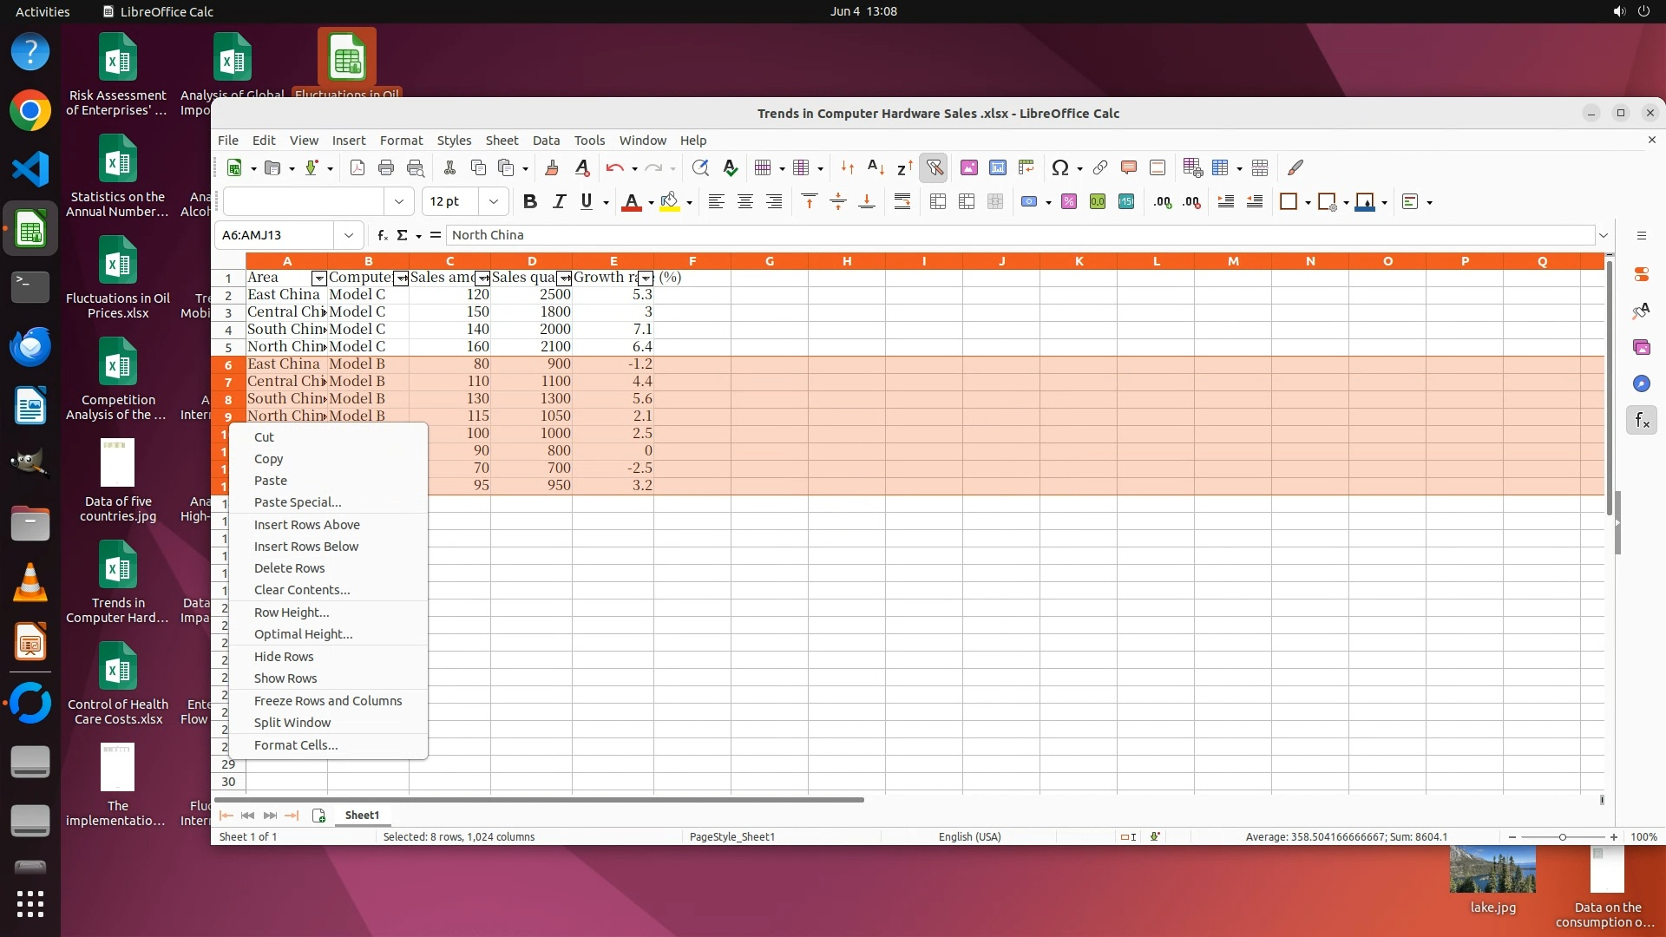The height and width of the screenshot is (937, 1666).
Task: Open the Data menu
Action: (x=545, y=141)
